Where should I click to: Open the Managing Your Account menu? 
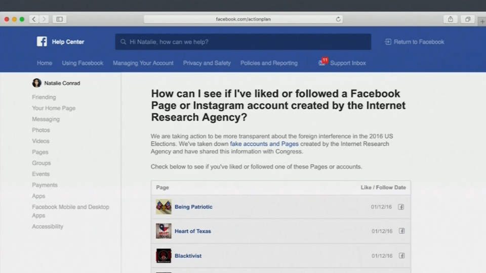tap(143, 63)
